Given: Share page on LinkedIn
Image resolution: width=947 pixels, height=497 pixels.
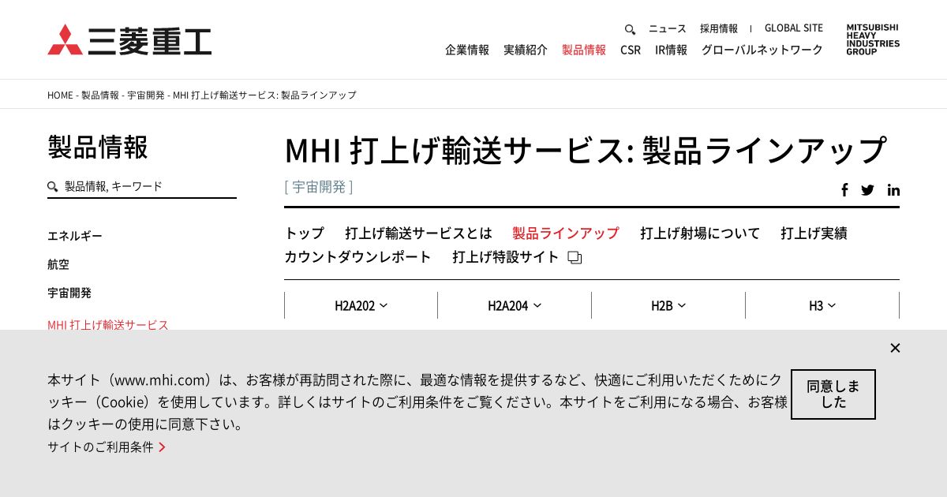Looking at the screenshot, I should 893,189.
